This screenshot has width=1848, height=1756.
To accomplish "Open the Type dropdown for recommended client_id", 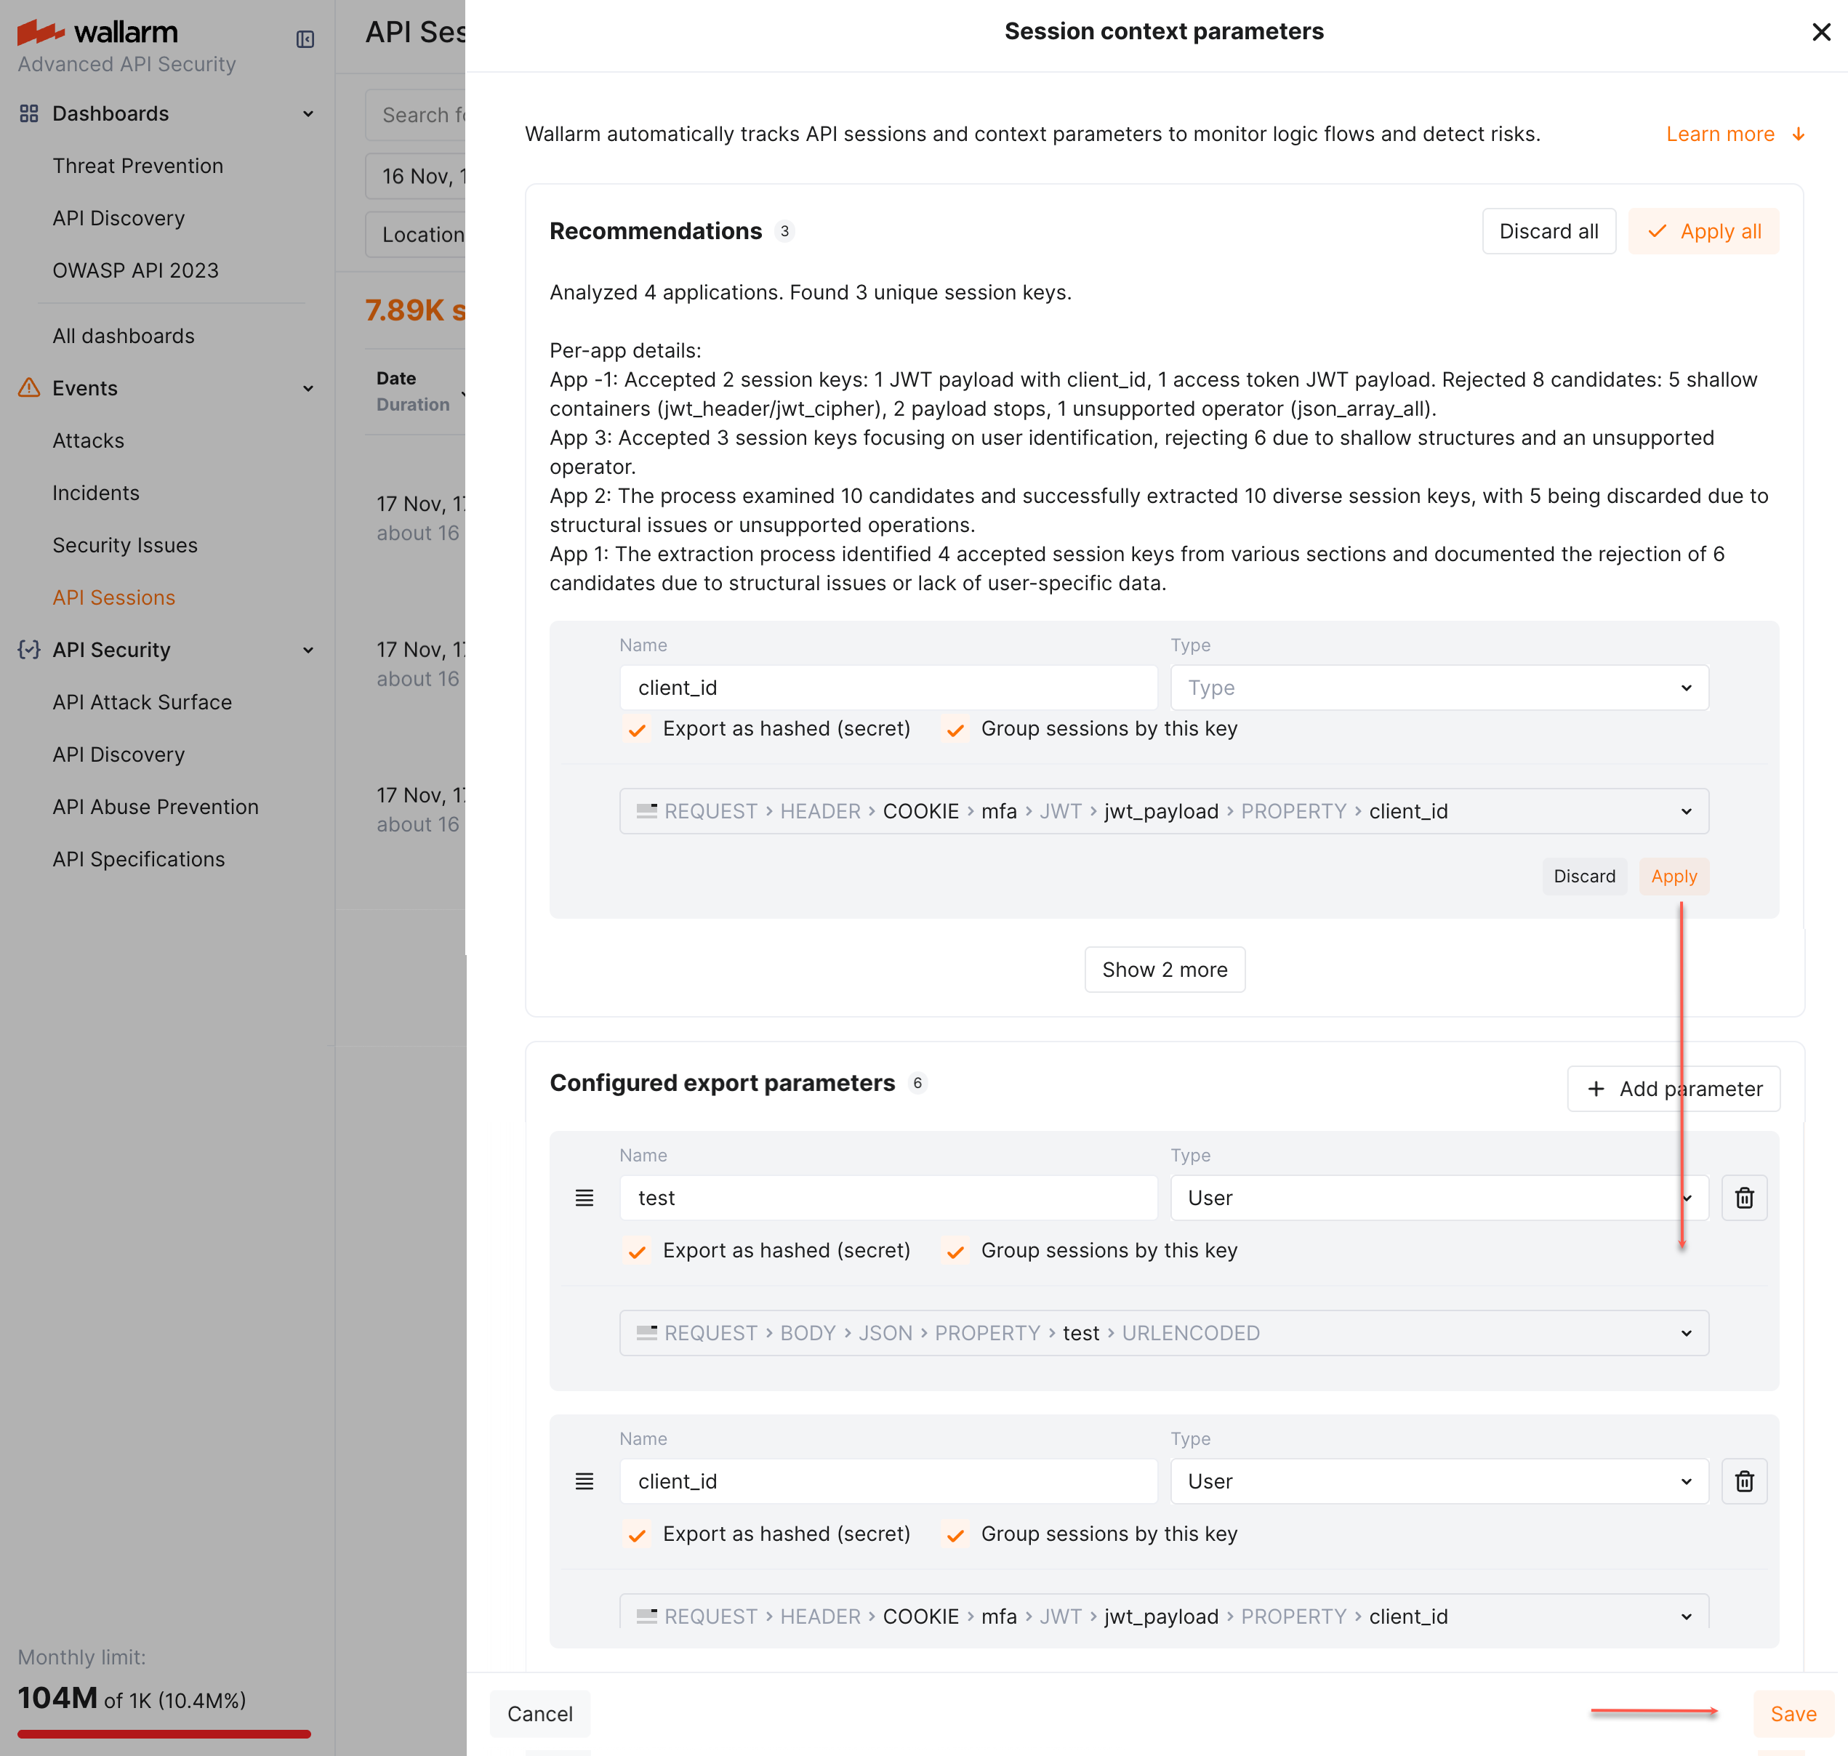I will tap(1438, 688).
